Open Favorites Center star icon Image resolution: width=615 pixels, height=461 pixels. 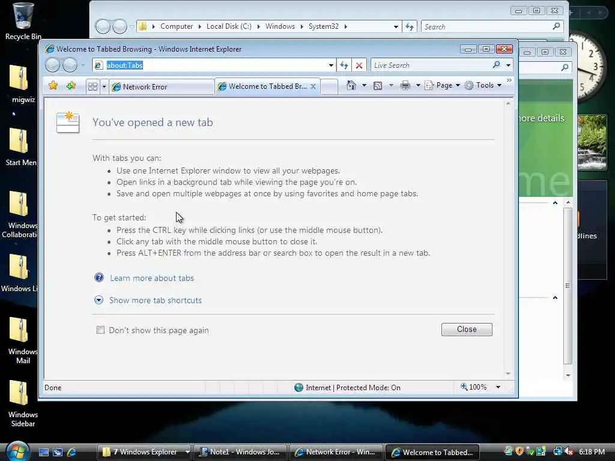53,85
